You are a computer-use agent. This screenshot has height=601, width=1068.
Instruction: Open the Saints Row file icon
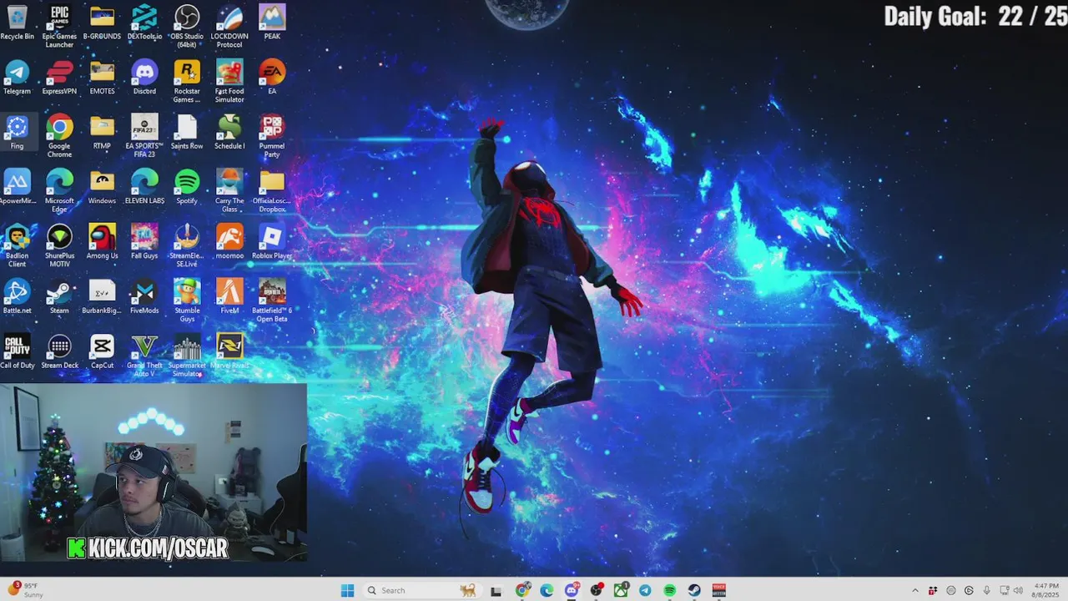point(187,133)
